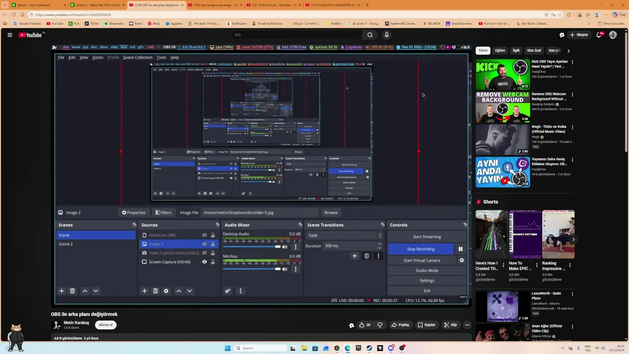Subscribe with the Abone ol button
629x354 pixels.
[106, 325]
